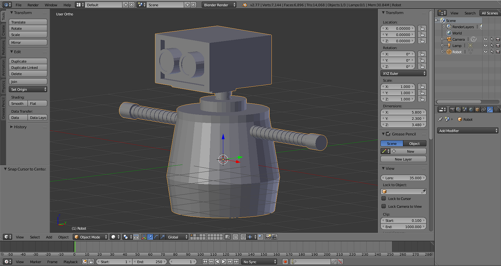Open the Constraints properties chain tab
Image resolution: width=501 pixels, height=266 pixels.
483,109
